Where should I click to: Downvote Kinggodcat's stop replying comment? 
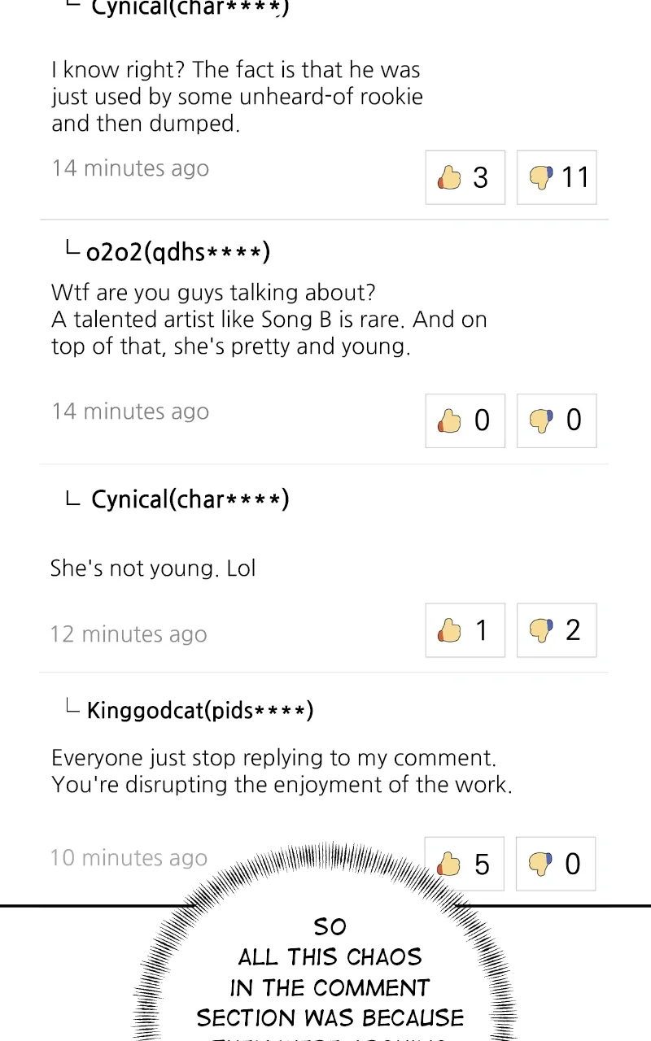pos(557,864)
